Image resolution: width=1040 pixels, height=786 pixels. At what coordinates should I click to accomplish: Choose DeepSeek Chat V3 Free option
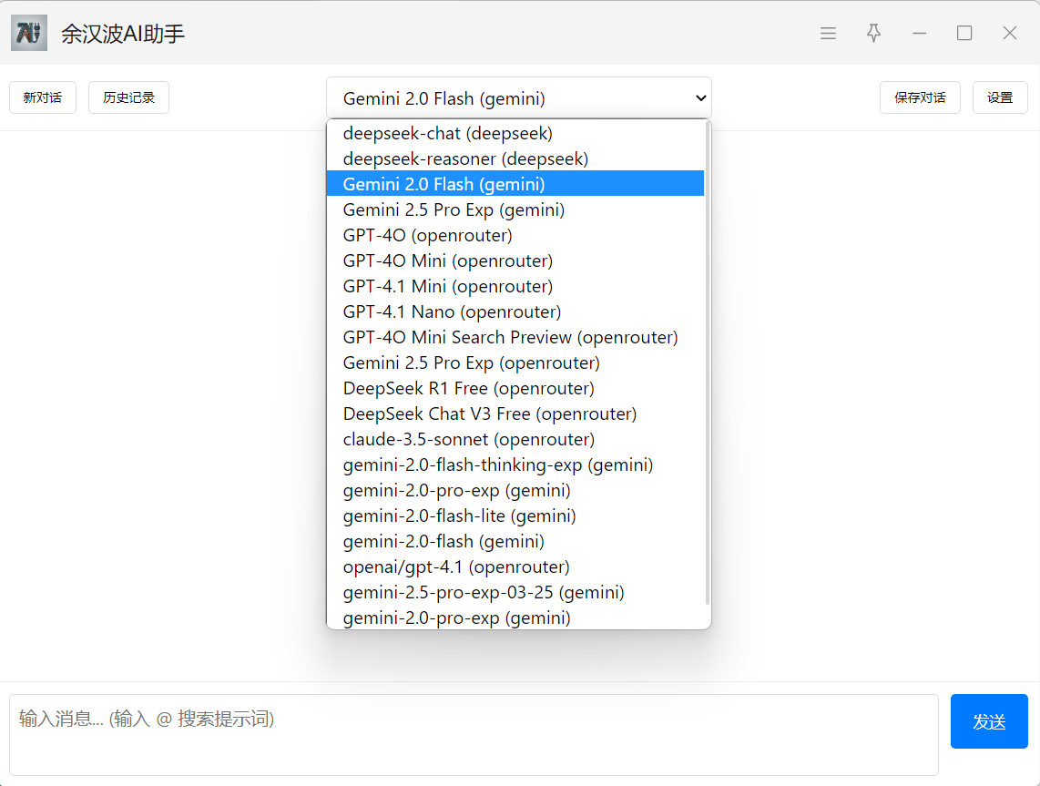coord(515,413)
